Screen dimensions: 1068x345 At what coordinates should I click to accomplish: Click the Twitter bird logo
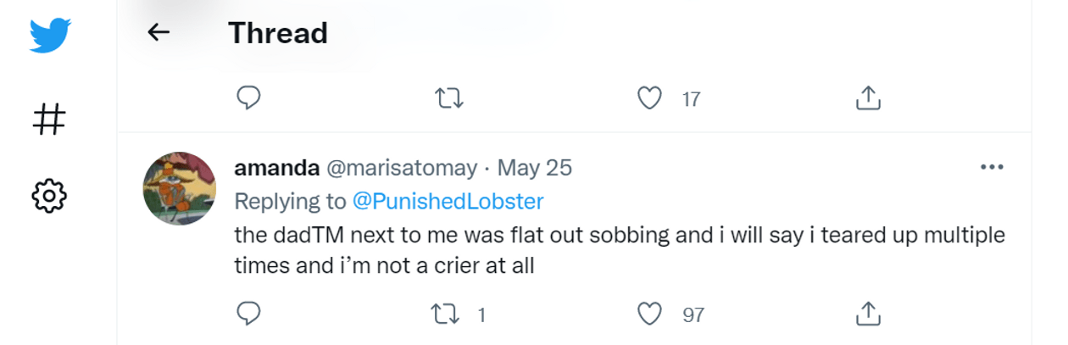(50, 36)
